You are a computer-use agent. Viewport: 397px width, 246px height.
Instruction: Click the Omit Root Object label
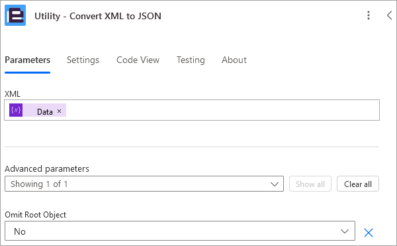[x=36, y=215]
